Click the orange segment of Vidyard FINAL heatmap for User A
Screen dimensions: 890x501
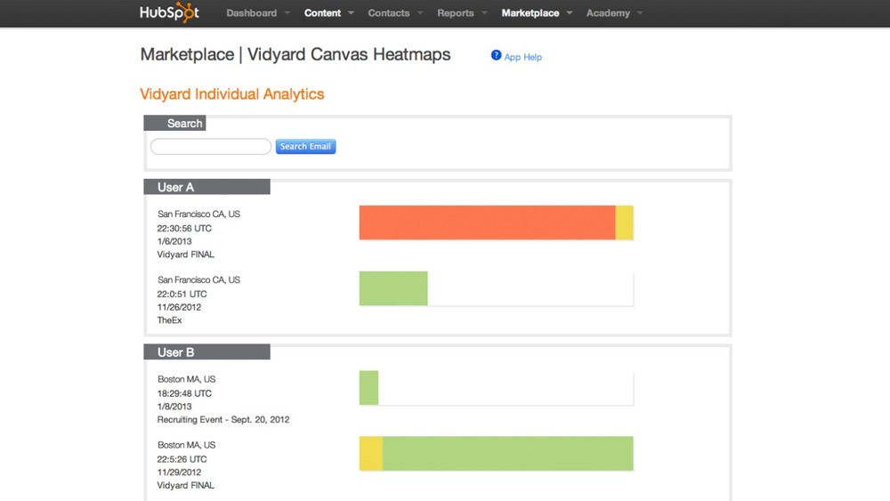point(487,222)
